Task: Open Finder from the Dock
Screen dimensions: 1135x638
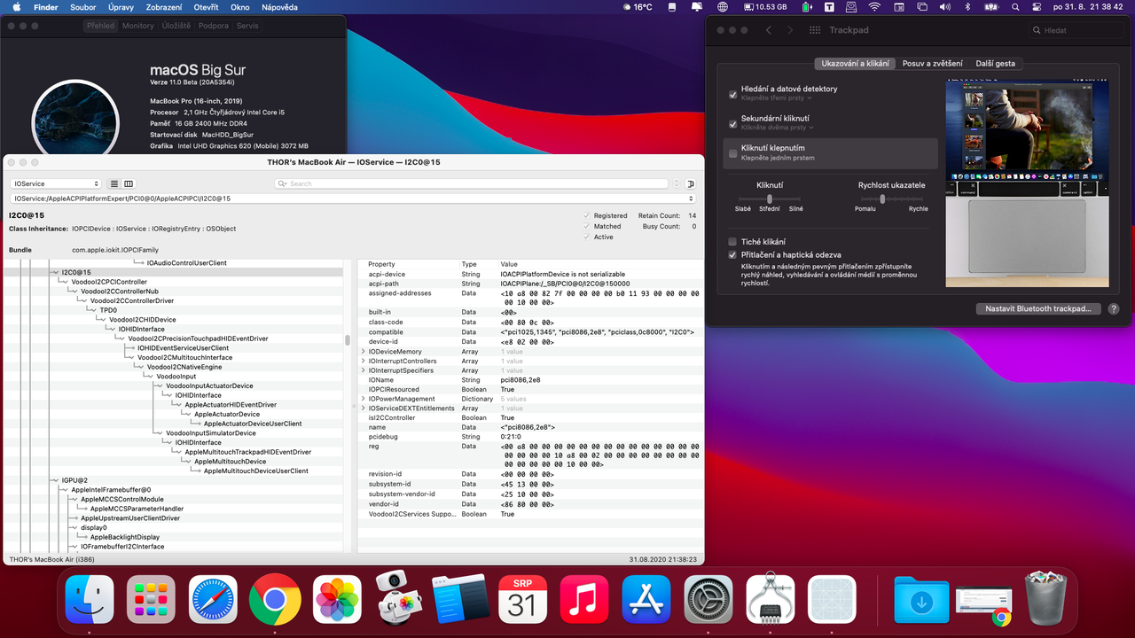Action: (x=90, y=599)
